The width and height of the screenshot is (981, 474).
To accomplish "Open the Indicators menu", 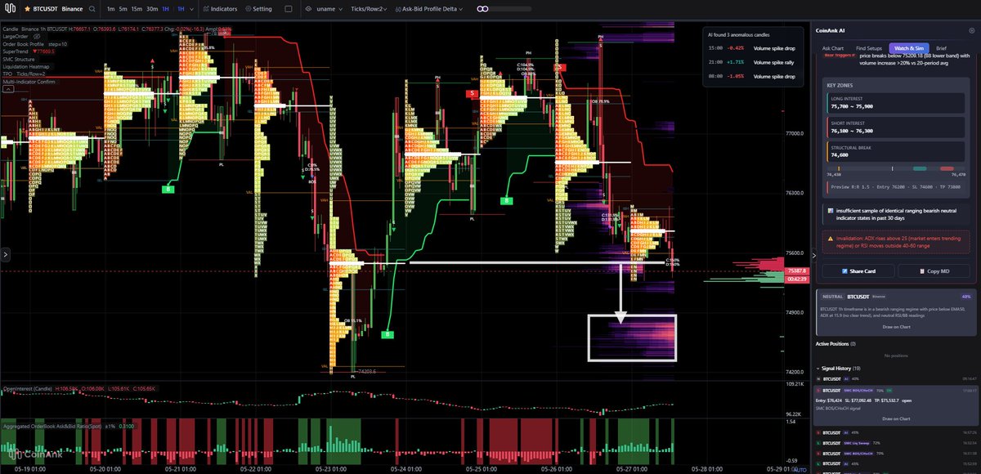I will (x=219, y=9).
